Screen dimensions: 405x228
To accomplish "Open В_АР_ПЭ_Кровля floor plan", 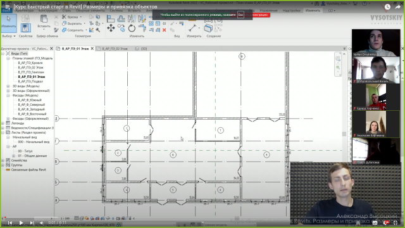I will (30, 63).
